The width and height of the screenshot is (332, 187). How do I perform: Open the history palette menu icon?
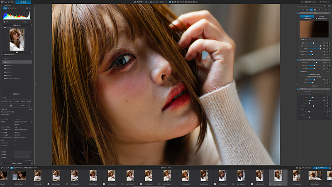(32, 52)
